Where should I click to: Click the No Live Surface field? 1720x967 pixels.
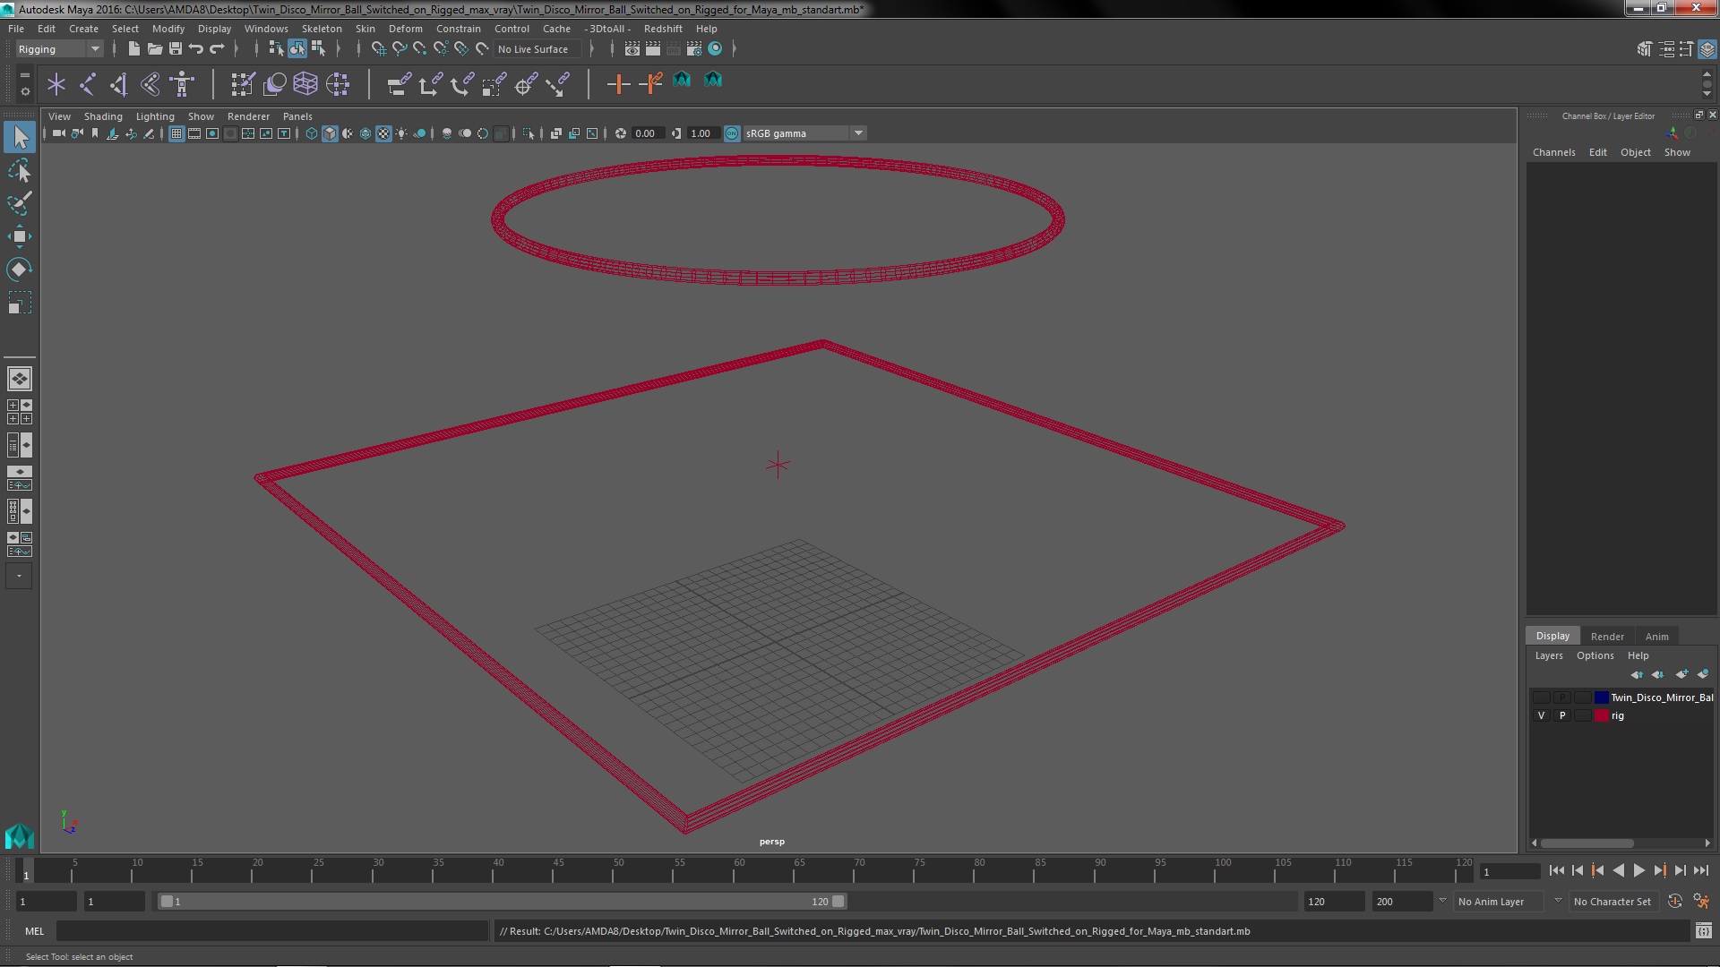537,49
